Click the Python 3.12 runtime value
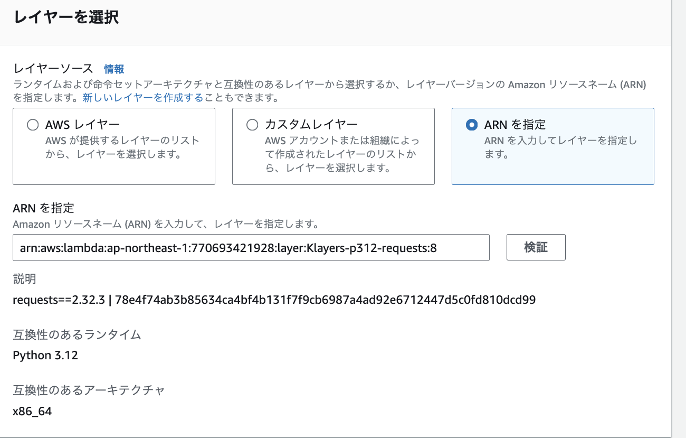This screenshot has width=686, height=438. point(45,355)
